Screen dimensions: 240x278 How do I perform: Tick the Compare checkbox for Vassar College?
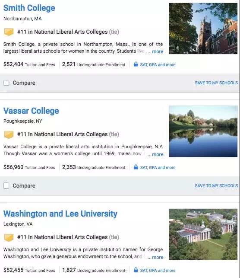(6, 185)
